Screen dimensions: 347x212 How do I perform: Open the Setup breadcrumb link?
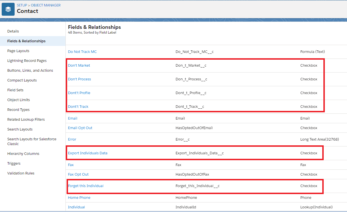coord(22,5)
